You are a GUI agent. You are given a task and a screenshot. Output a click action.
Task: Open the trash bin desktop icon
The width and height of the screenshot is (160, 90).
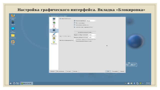(x=13, y=23)
